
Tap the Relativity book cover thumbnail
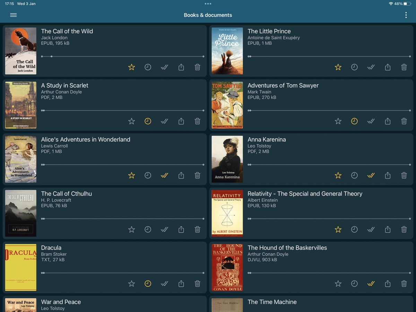point(227,213)
